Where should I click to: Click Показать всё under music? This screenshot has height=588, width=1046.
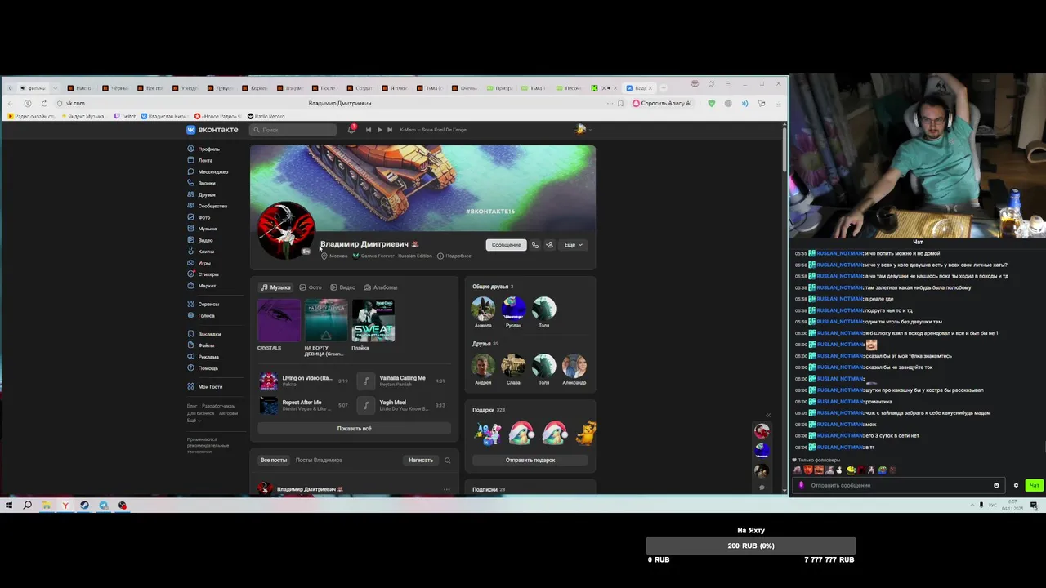click(354, 429)
